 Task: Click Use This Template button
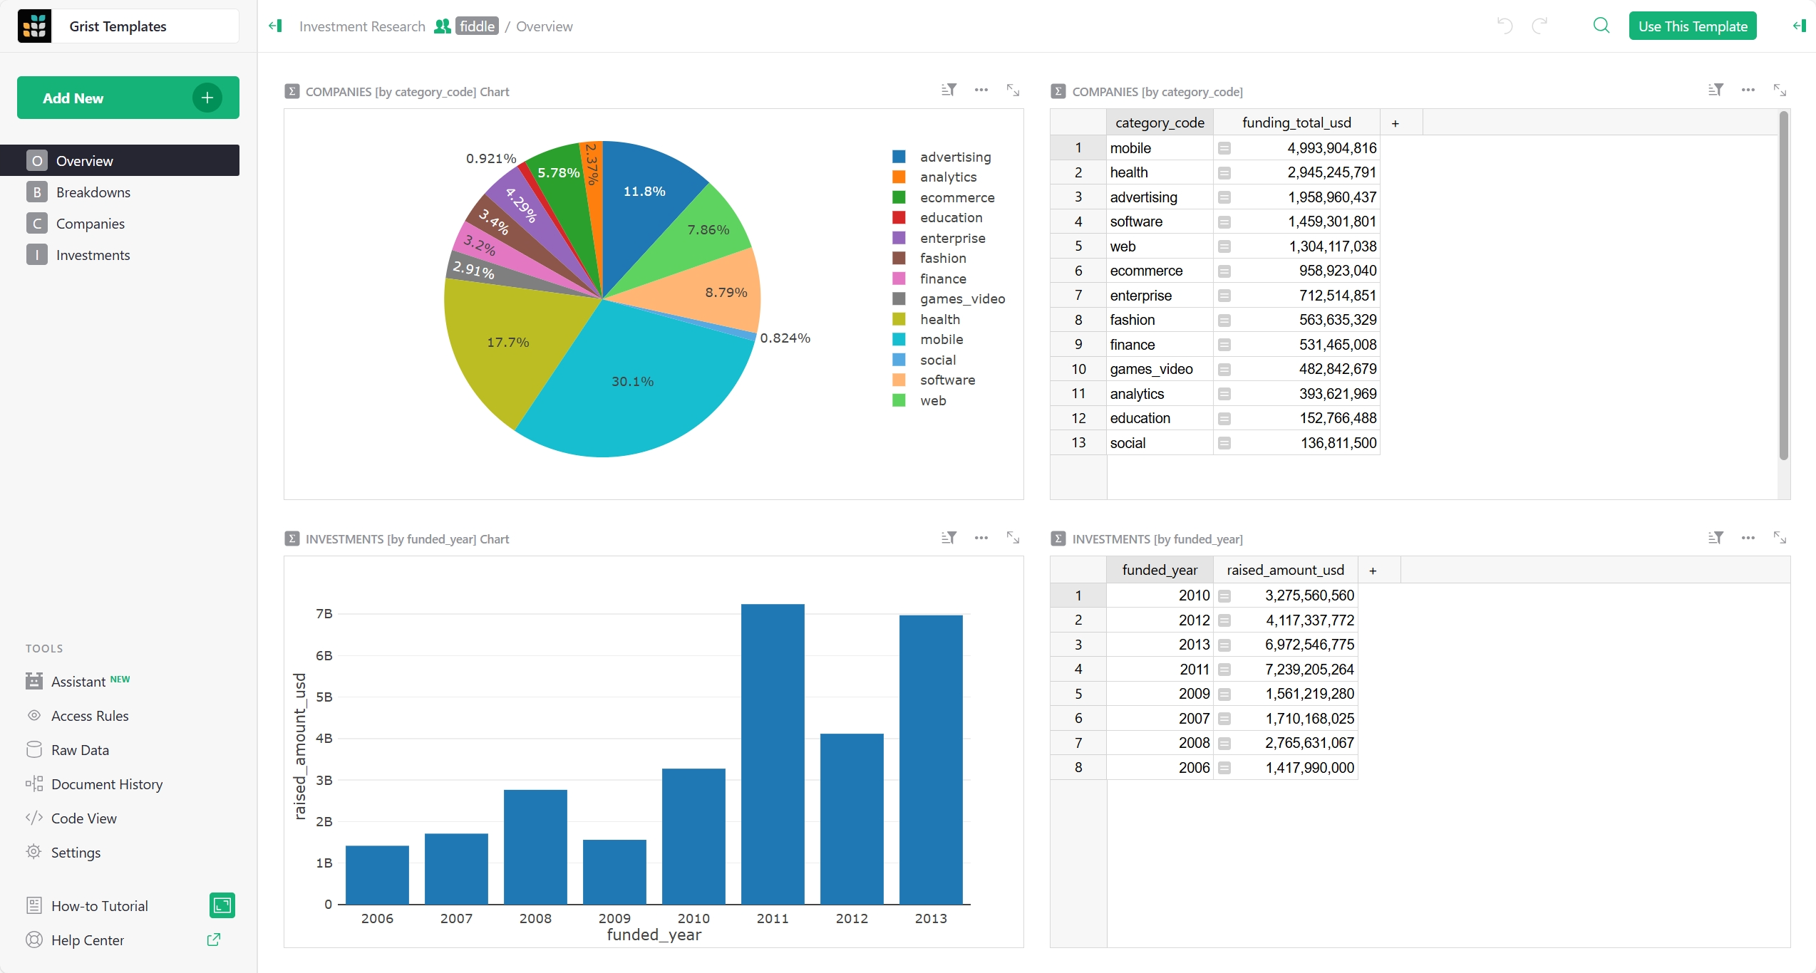1692,26
